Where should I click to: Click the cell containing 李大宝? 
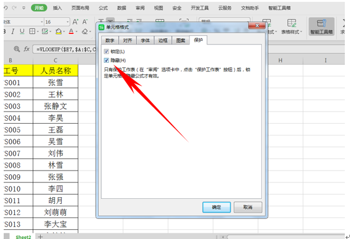click(x=56, y=224)
